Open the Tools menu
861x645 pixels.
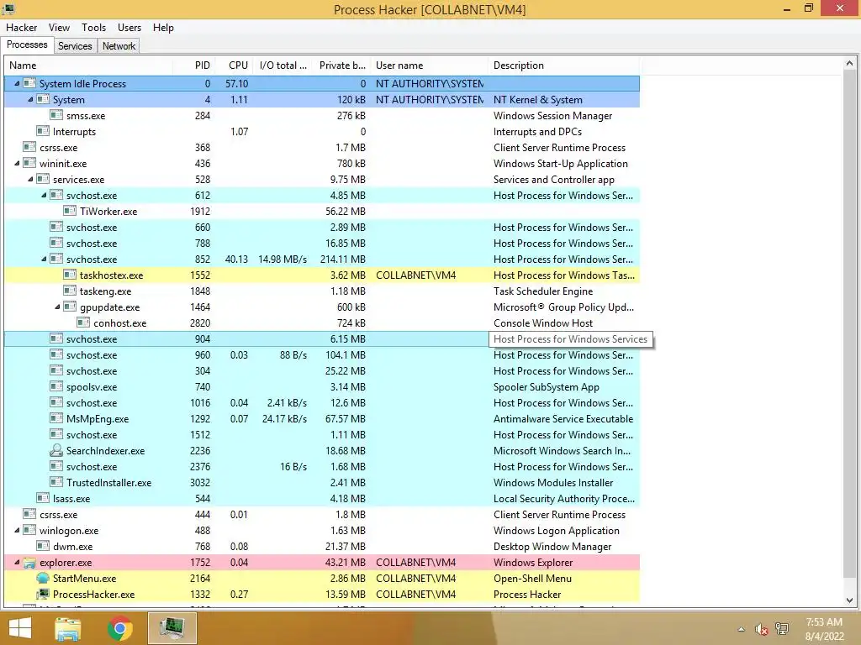(94, 28)
